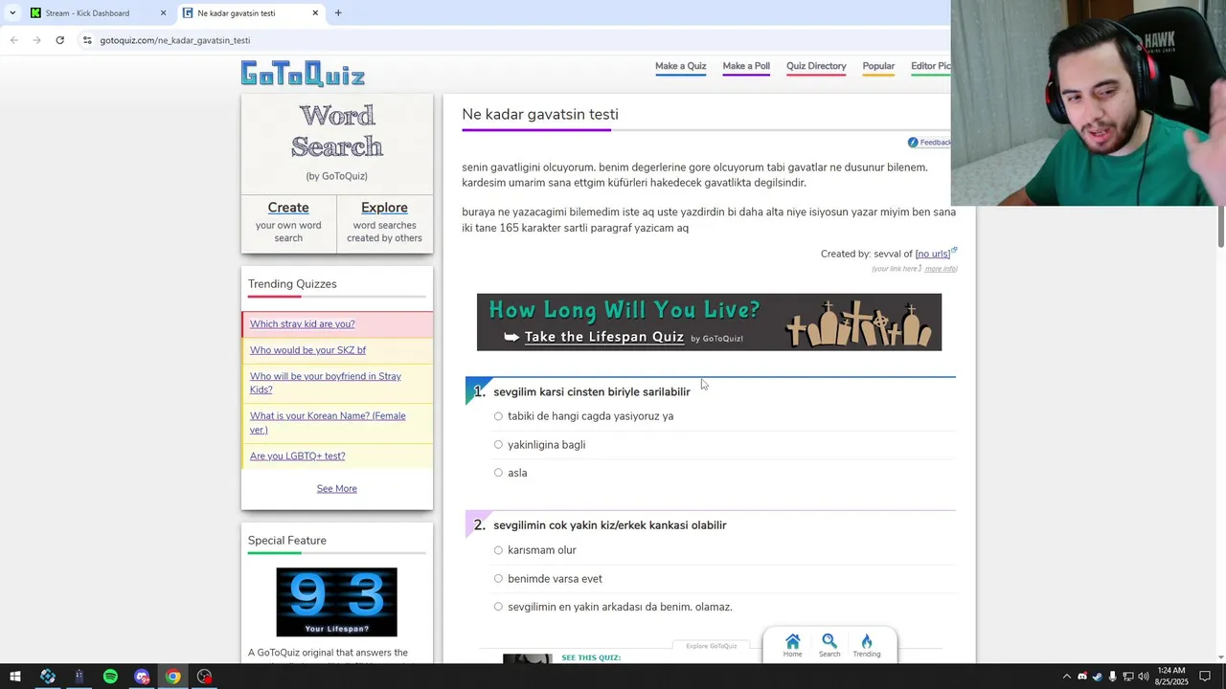This screenshot has height=689, width=1226.
Task: Open Trending from the bottom floating bar
Action: point(867,646)
